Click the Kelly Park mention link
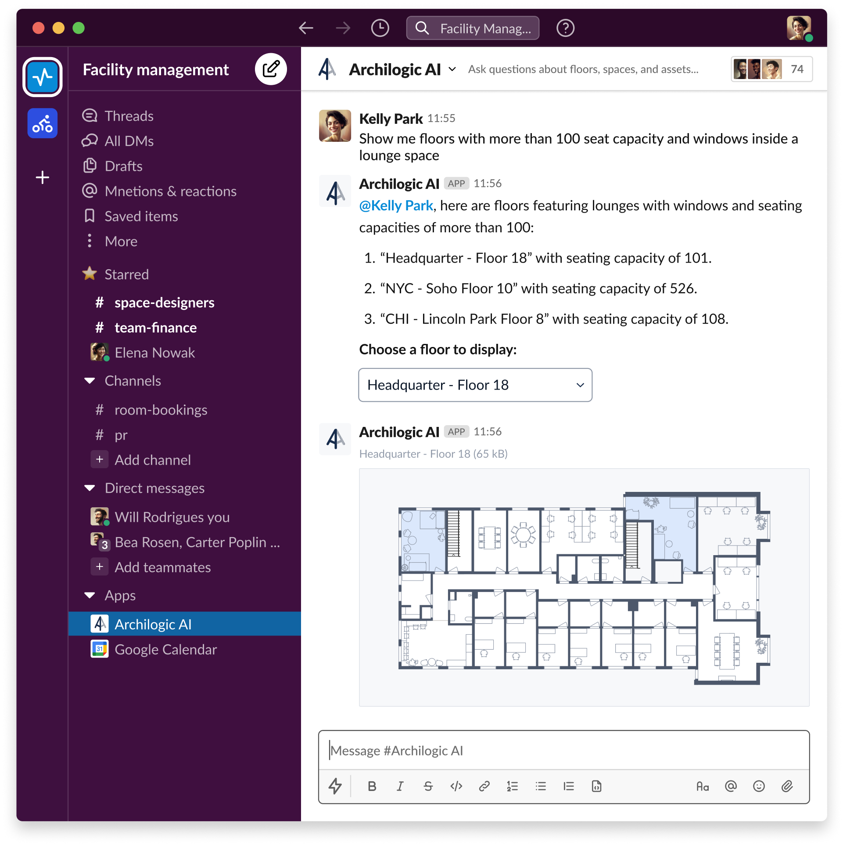 pos(395,205)
